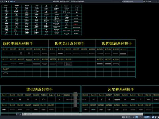
Task: Click the annotation visibility status bar icon
Action: click(x=153, y=117)
